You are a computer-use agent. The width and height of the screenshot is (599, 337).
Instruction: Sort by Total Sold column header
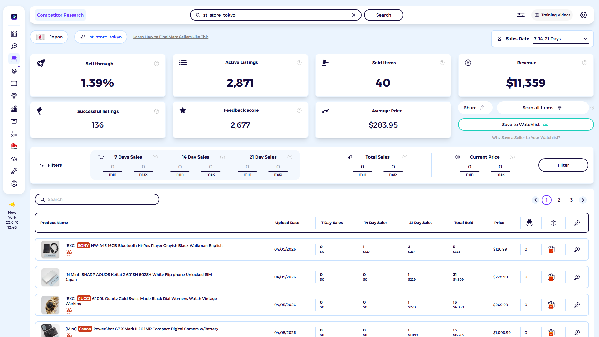coord(464,223)
